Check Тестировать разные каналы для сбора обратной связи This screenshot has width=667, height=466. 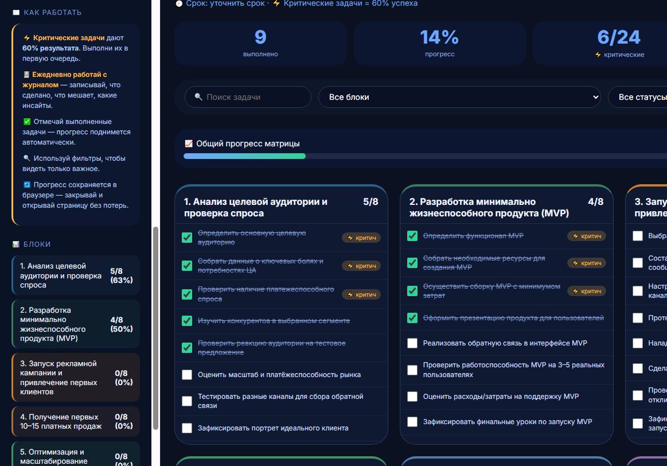click(x=187, y=401)
